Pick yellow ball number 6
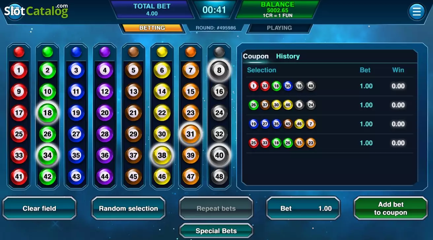This screenshot has height=240, width=433. tap(162, 70)
